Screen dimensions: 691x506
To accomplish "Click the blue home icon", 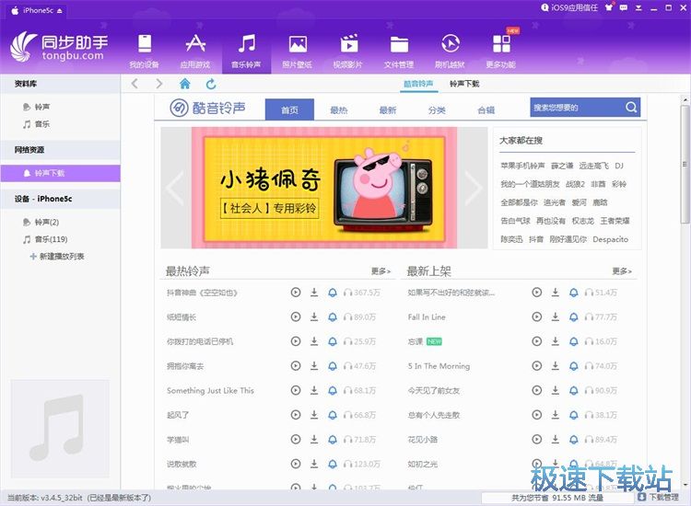I will pyautogui.click(x=185, y=84).
